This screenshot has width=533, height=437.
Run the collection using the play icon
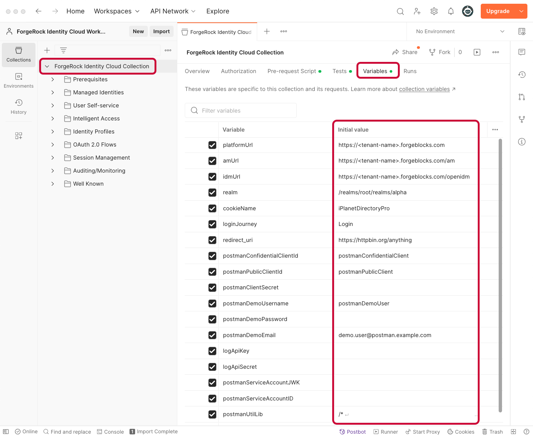[x=477, y=52]
